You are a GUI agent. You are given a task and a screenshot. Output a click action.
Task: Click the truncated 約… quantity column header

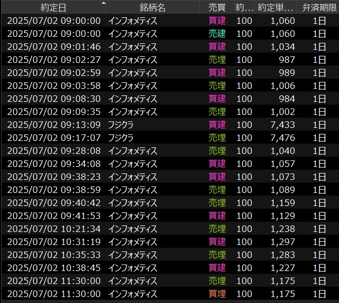coord(244,8)
